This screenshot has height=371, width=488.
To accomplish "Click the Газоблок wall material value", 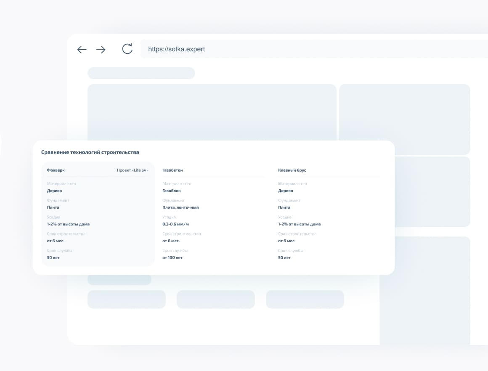I will tap(171, 191).
